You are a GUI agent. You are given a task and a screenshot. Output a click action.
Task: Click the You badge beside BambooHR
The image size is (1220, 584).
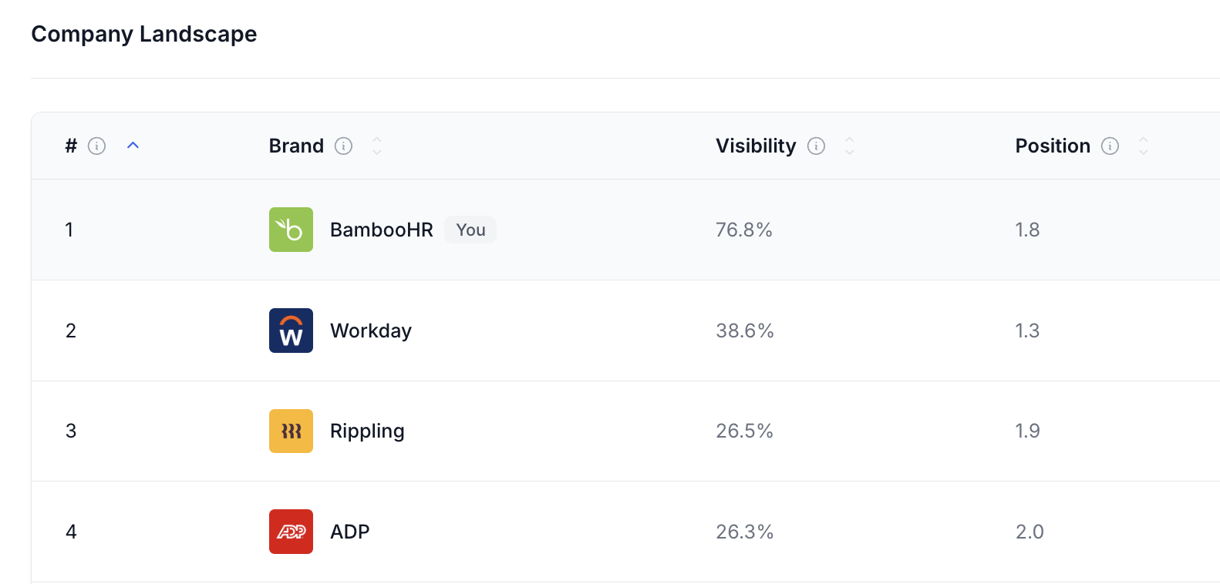(470, 230)
